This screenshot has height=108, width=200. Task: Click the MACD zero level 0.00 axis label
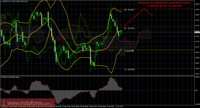tap(196, 90)
